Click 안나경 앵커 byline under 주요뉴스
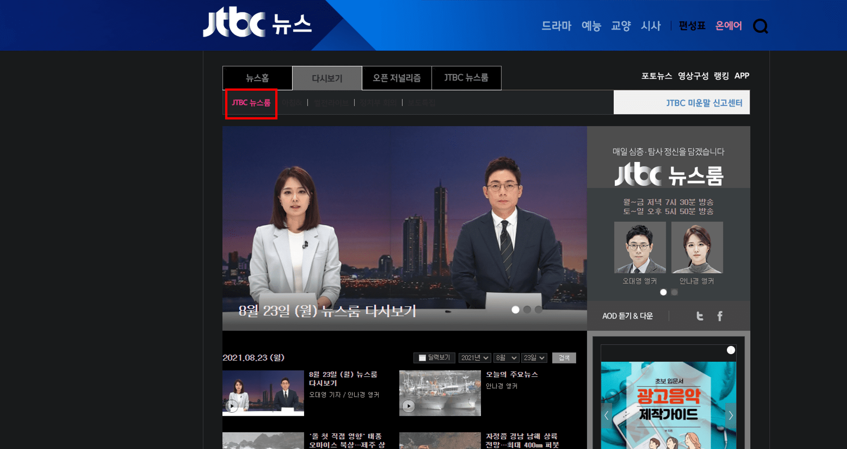 [x=502, y=386]
